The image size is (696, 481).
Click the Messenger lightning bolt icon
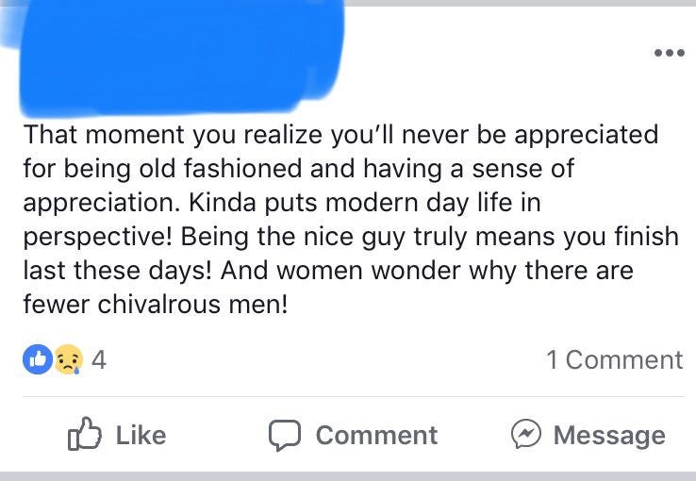(526, 434)
